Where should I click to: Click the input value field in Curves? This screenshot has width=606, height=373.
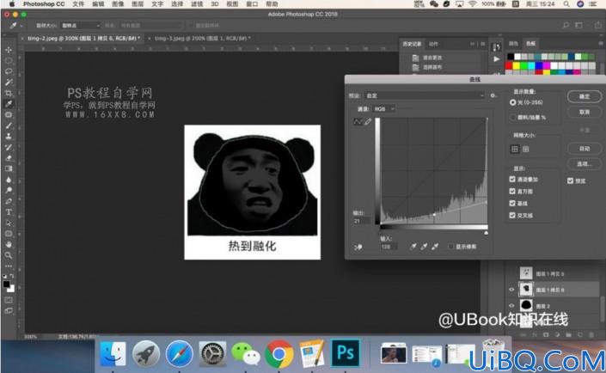389,247
